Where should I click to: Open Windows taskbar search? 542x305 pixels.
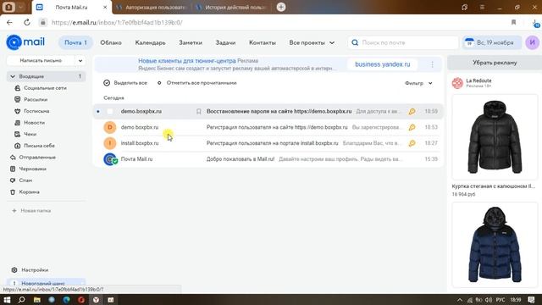click(21, 299)
